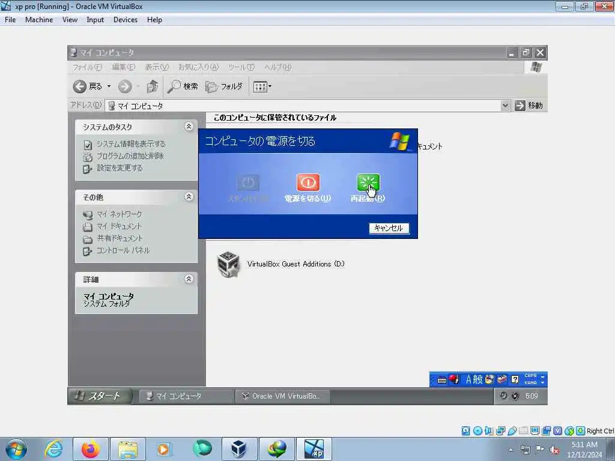Open コントロール パネル link

click(x=123, y=250)
